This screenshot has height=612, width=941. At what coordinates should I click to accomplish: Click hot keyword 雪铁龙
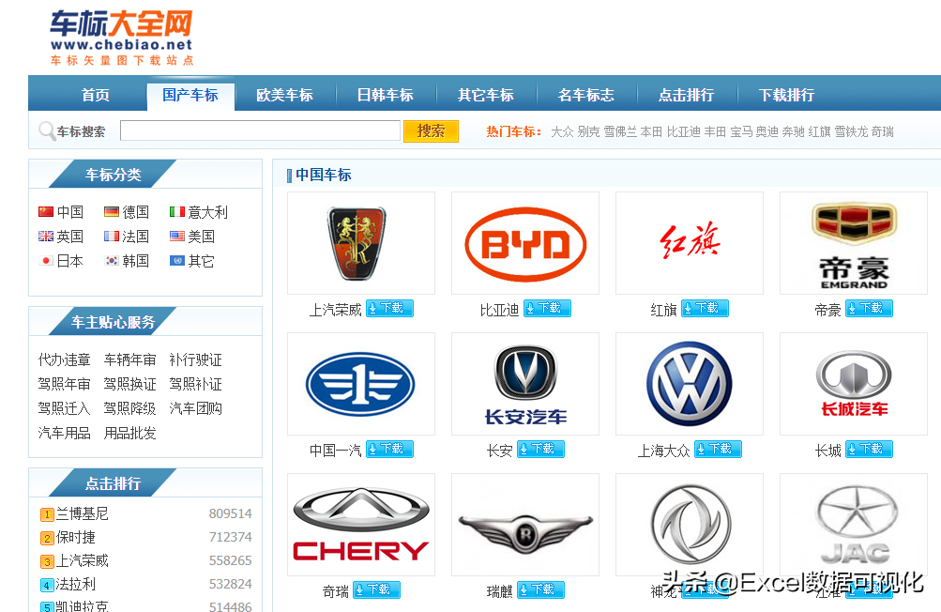click(851, 131)
